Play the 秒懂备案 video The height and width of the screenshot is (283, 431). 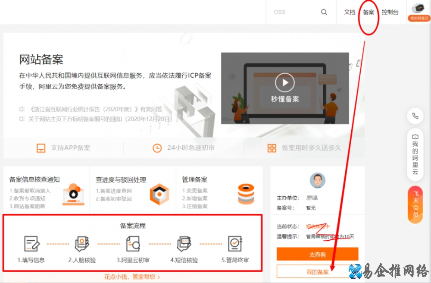285,82
